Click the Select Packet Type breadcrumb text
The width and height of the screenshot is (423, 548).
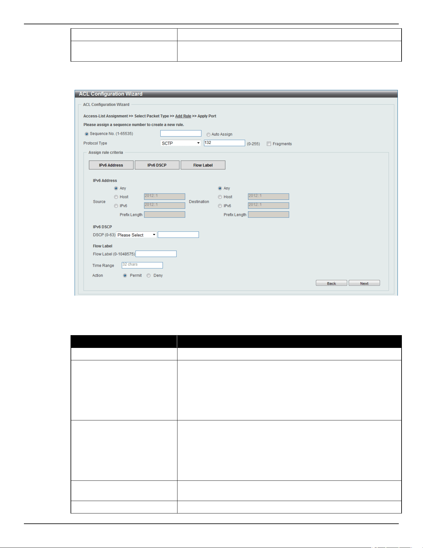point(152,116)
